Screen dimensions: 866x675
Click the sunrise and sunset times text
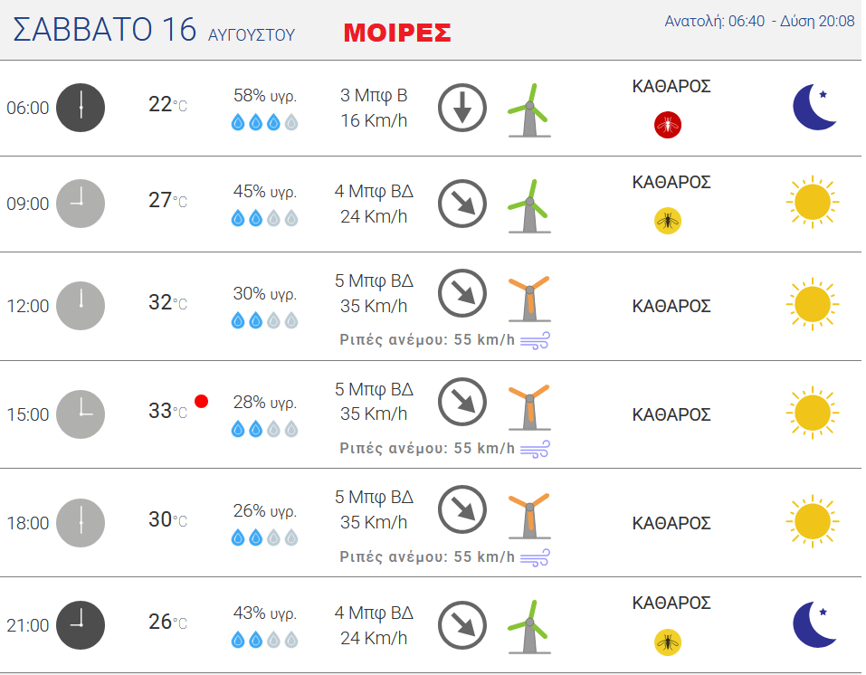click(759, 21)
